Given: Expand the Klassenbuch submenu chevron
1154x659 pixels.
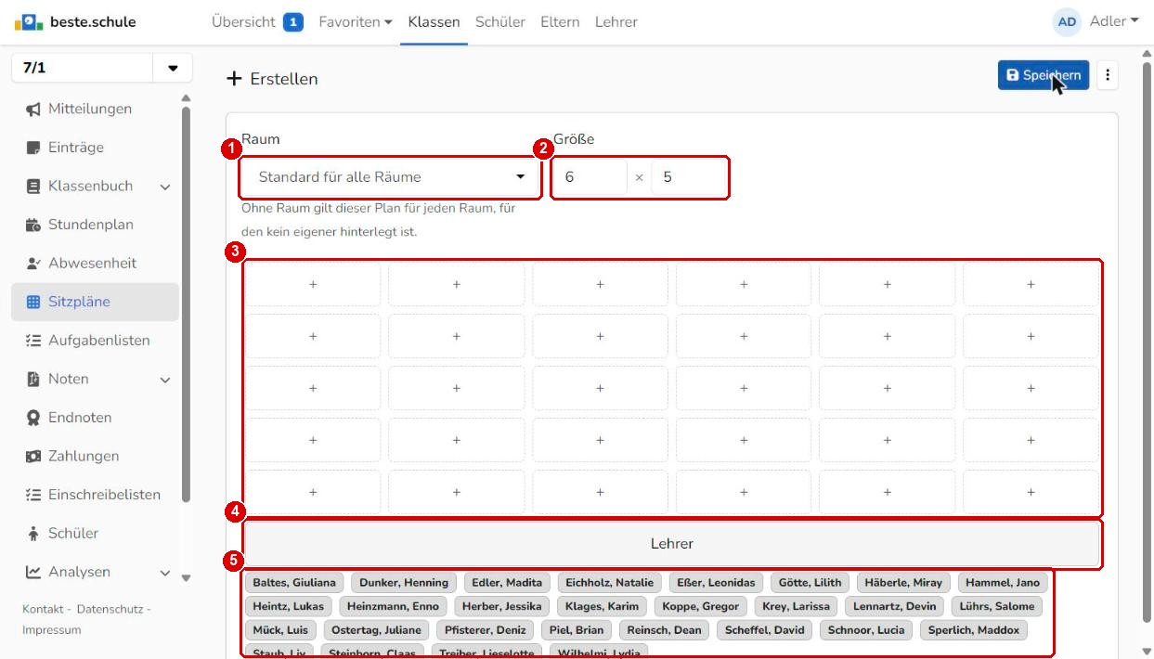Looking at the screenshot, I should [x=165, y=187].
